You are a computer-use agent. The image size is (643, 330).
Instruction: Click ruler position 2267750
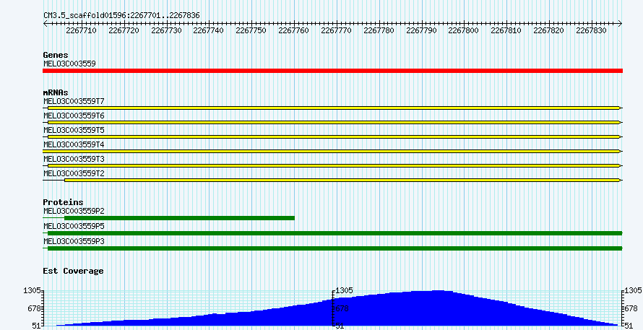pyautogui.click(x=251, y=30)
